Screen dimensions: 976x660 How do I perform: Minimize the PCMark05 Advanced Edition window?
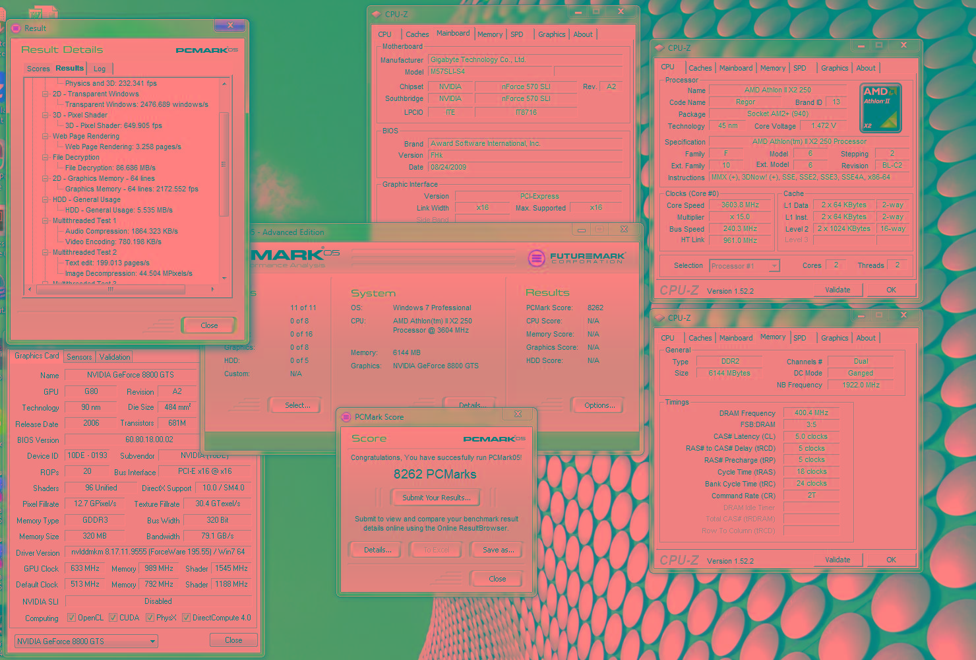pyautogui.click(x=582, y=230)
